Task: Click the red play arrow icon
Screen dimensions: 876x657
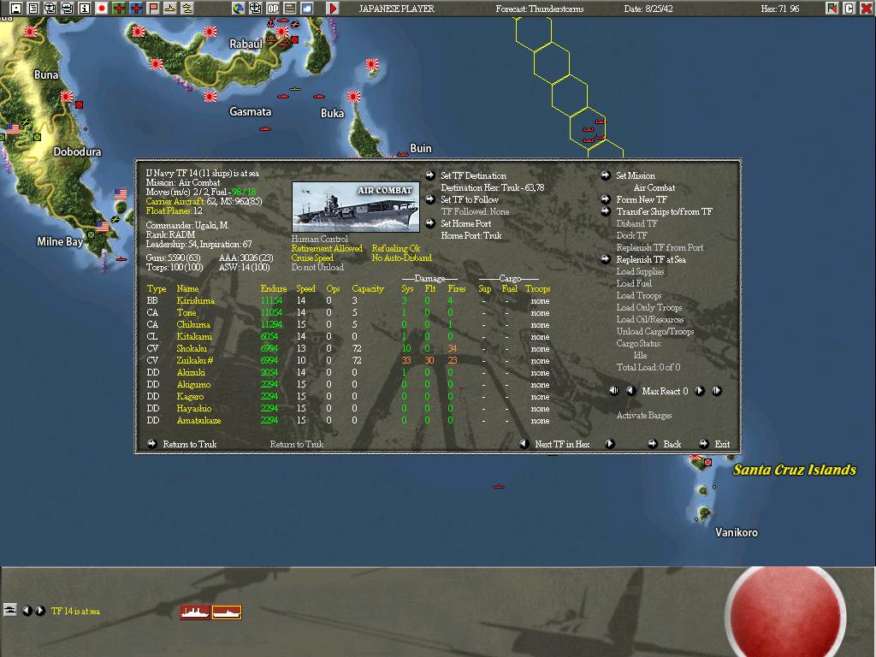Action: coord(333,9)
